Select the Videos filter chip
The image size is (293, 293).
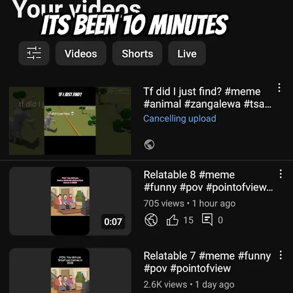point(81,53)
